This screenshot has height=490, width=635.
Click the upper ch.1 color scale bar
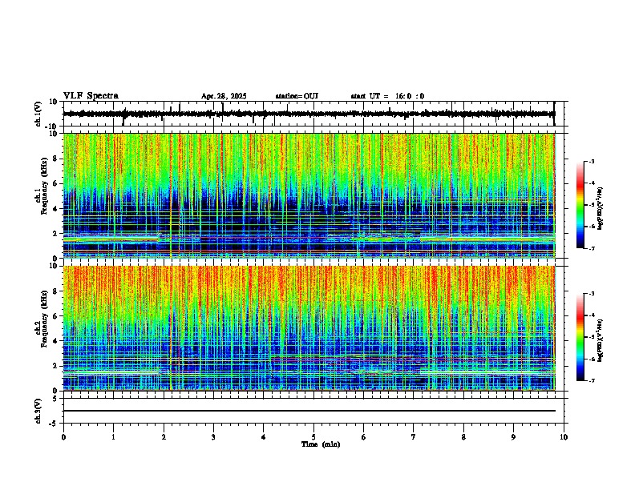click(x=580, y=205)
